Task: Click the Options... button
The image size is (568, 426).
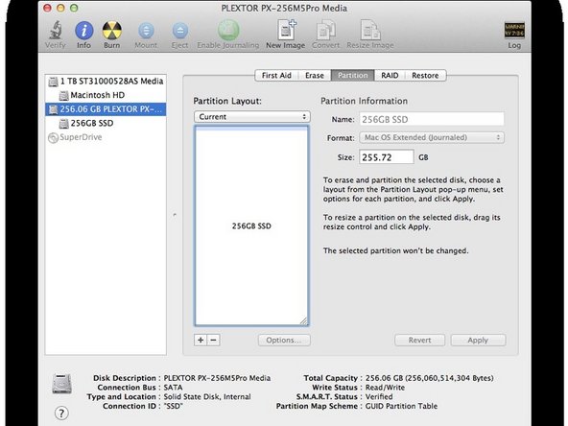Action: pyautogui.click(x=284, y=341)
